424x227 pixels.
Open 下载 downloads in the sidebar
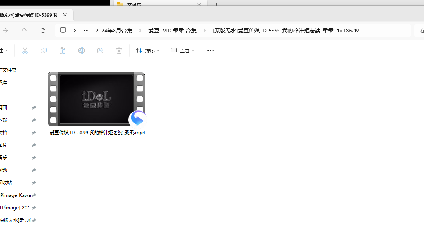(4, 120)
